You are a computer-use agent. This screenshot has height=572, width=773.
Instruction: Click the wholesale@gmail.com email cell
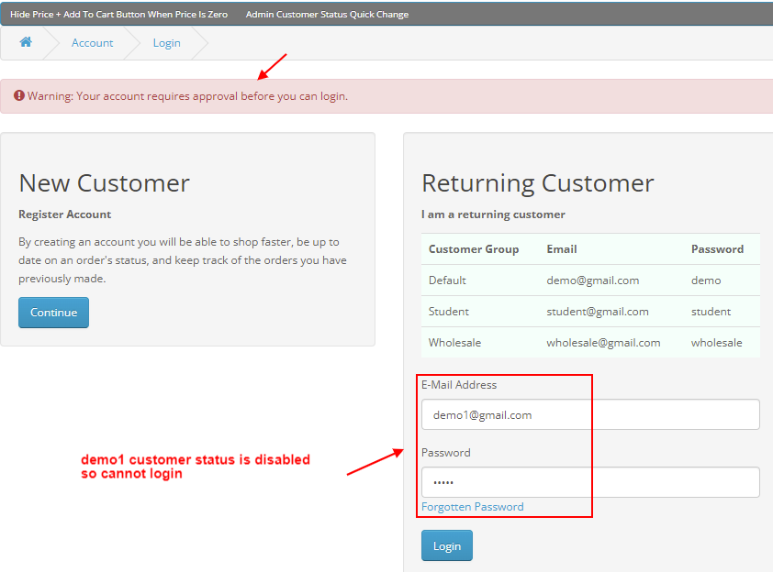coord(603,342)
